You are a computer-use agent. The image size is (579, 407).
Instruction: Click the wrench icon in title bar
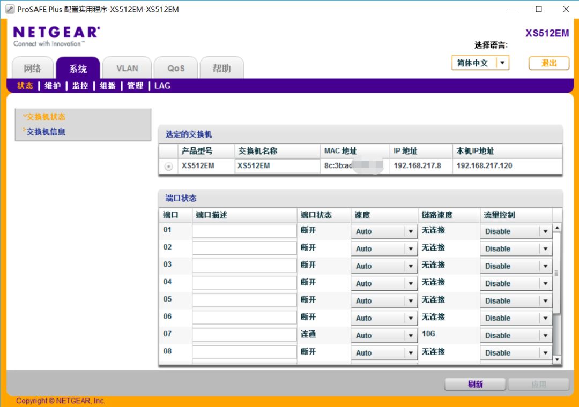coord(10,9)
